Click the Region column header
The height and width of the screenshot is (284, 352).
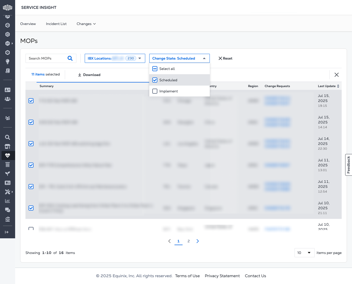tap(253, 86)
